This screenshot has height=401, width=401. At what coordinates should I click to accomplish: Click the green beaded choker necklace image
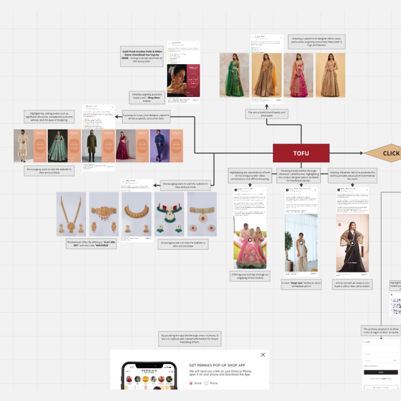(169, 214)
